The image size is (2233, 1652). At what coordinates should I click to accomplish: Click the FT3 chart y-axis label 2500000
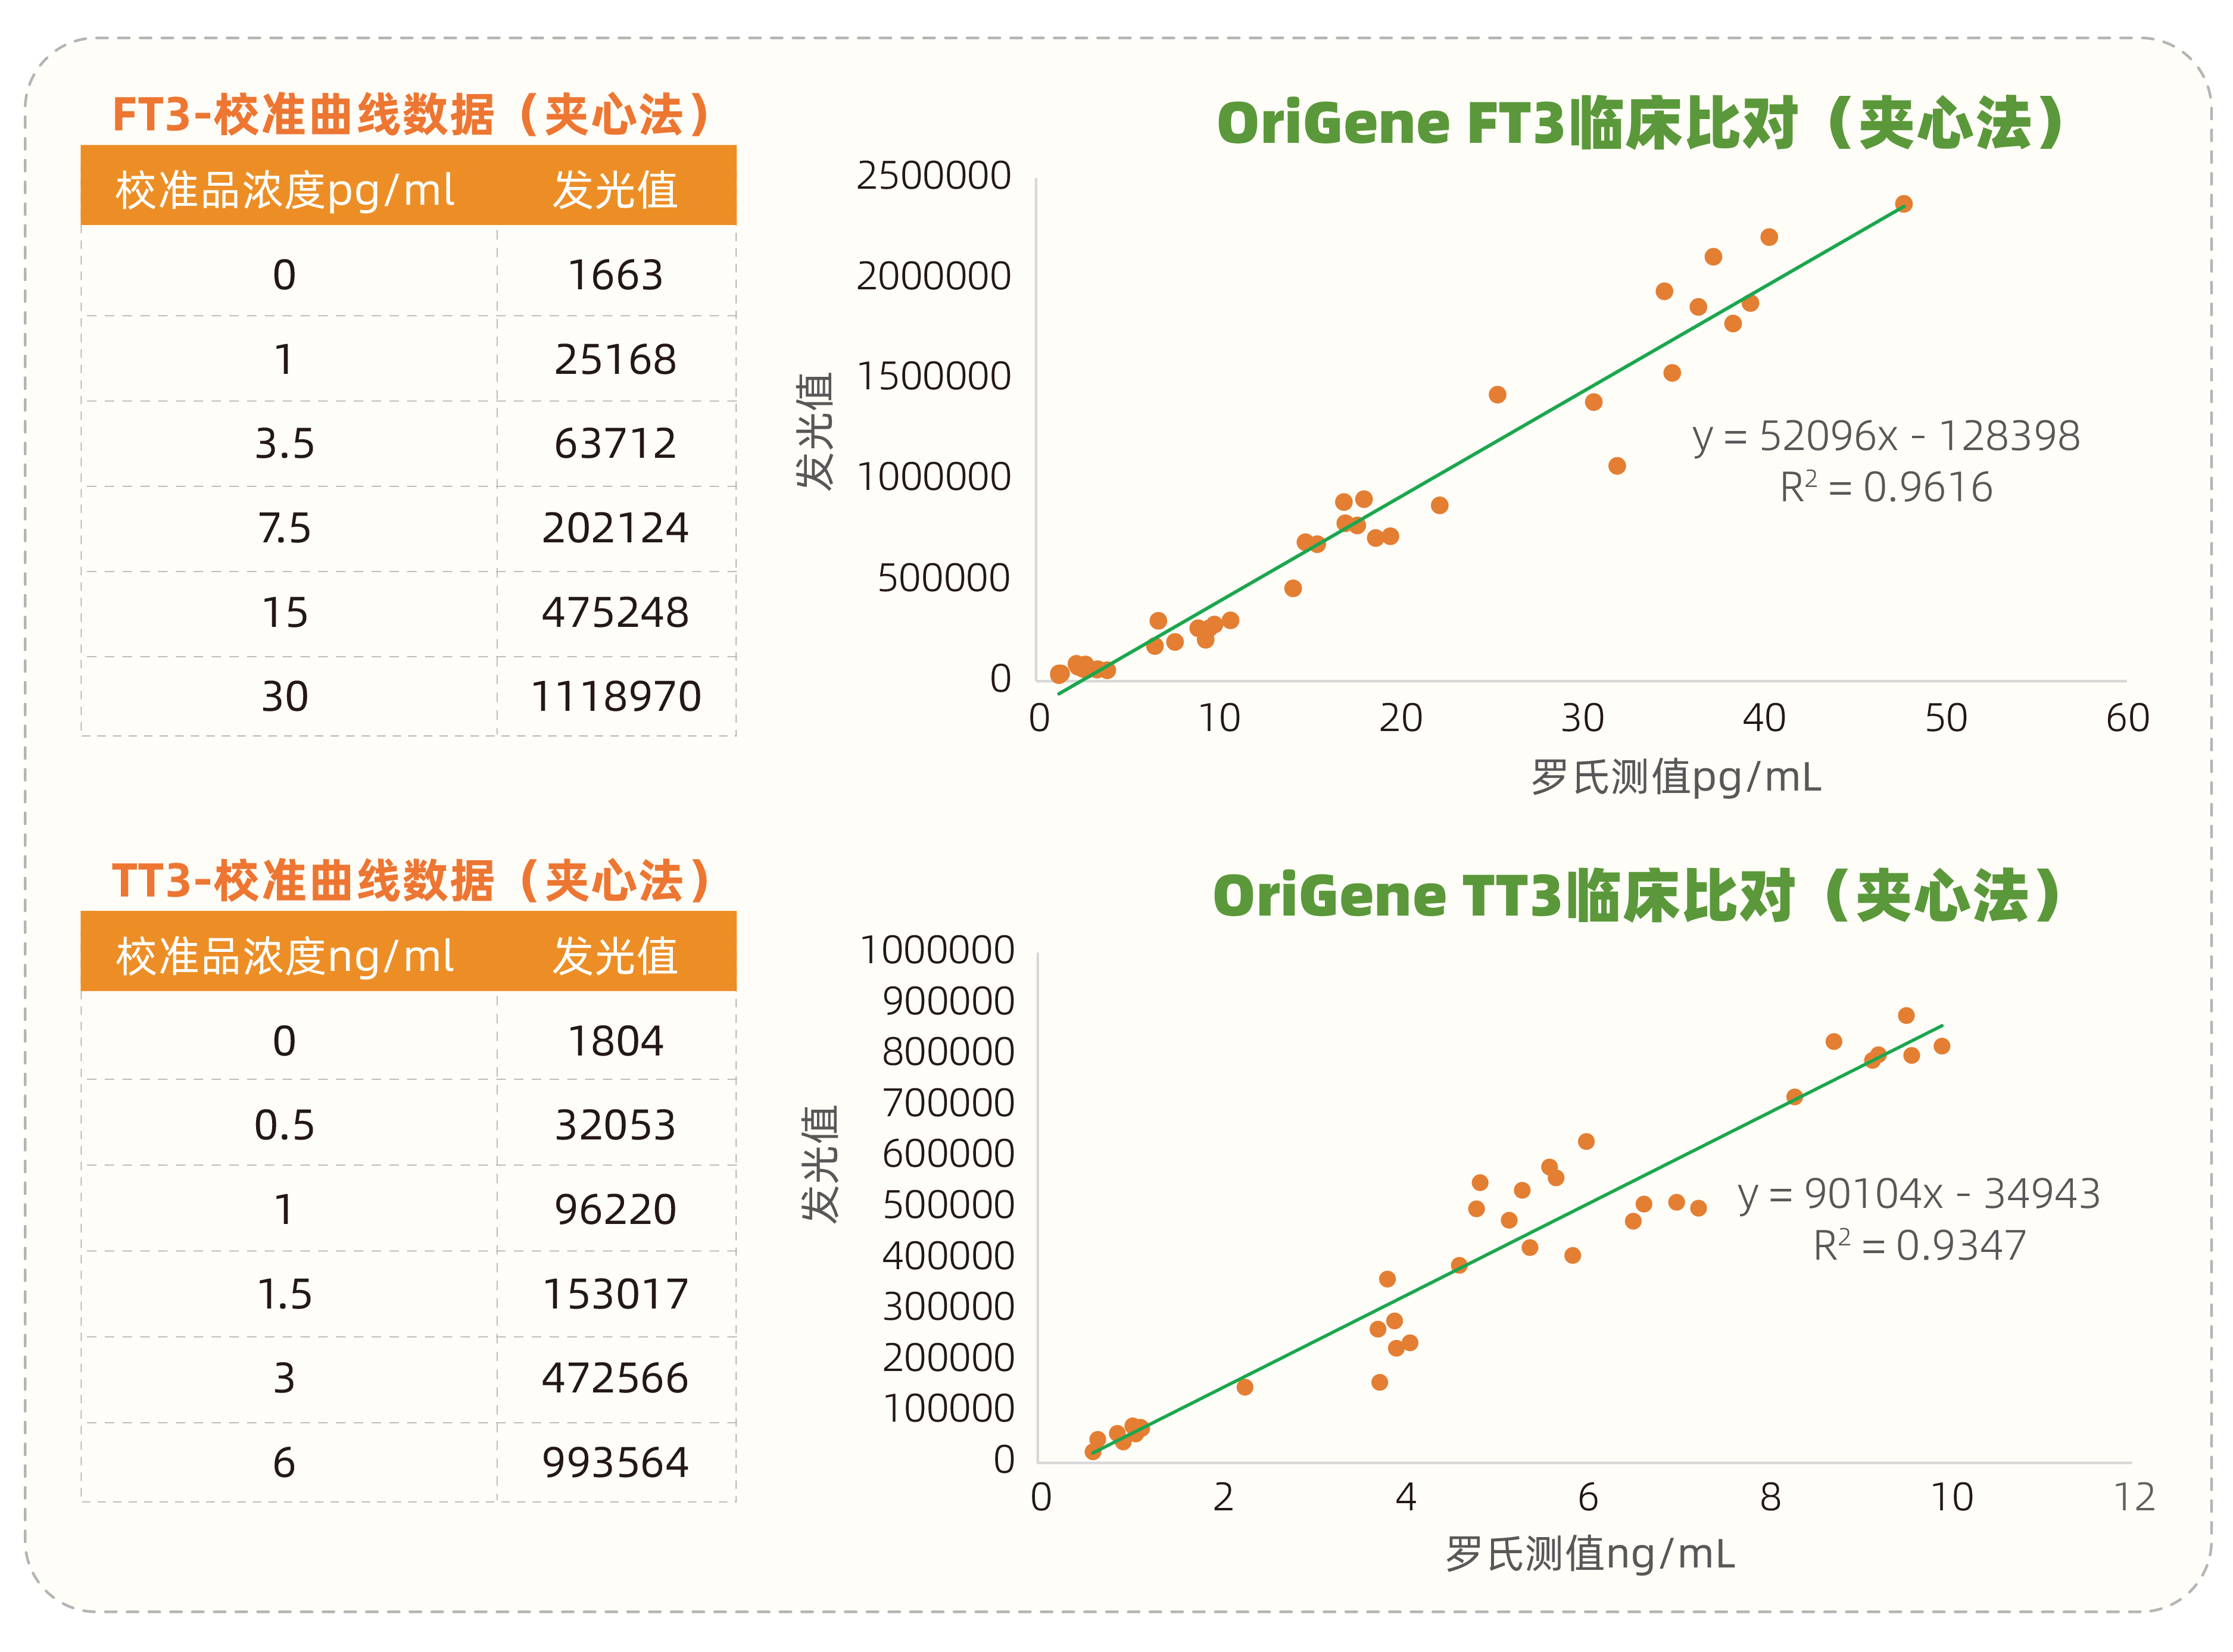coord(933,176)
